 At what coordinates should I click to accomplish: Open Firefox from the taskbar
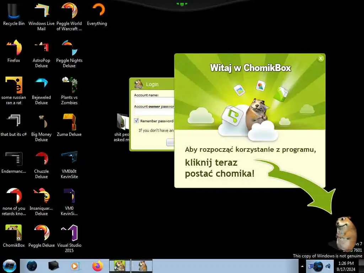98,266
